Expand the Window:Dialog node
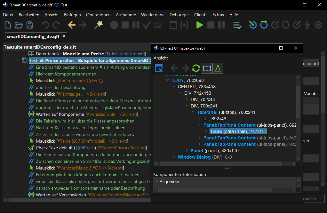 click(174, 157)
